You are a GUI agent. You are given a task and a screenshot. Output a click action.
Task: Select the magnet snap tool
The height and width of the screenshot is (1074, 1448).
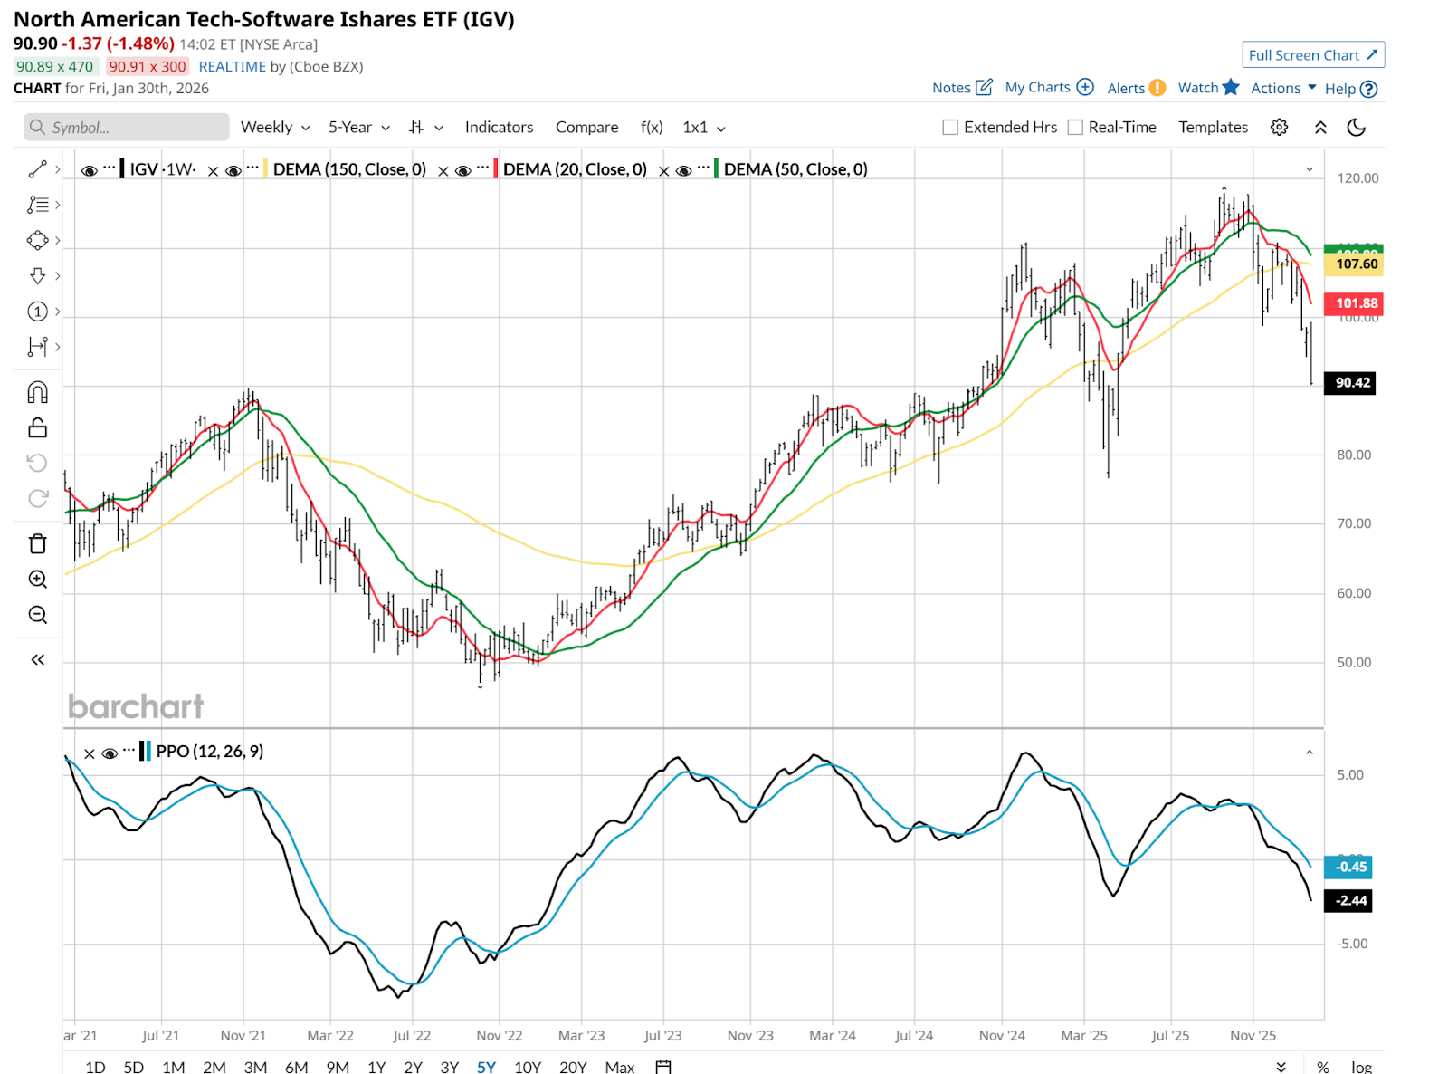[x=37, y=392]
